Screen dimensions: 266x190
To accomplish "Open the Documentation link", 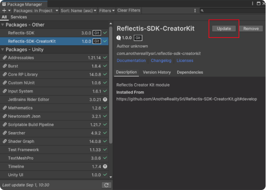I will click(x=131, y=60).
